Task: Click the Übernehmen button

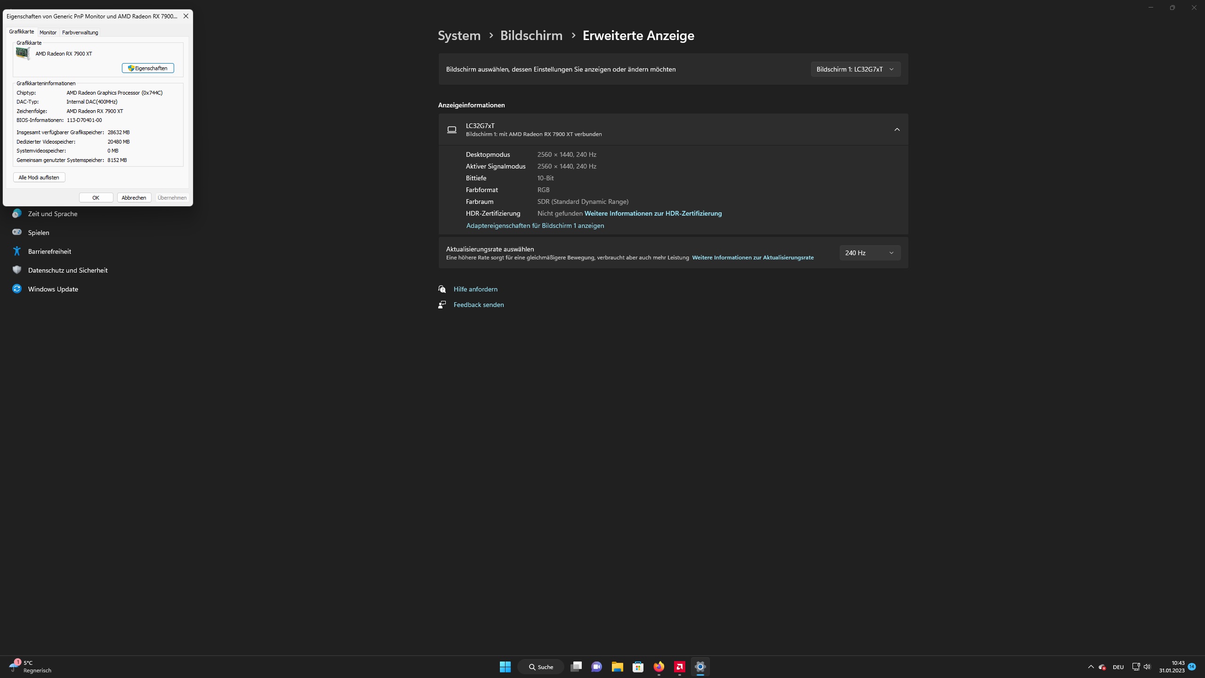Action: click(x=172, y=198)
